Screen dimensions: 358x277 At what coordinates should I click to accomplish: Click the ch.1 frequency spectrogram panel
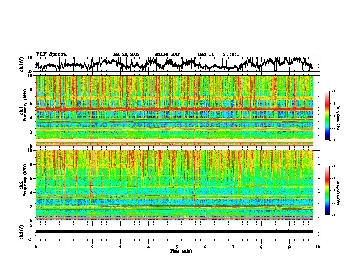click(x=174, y=110)
